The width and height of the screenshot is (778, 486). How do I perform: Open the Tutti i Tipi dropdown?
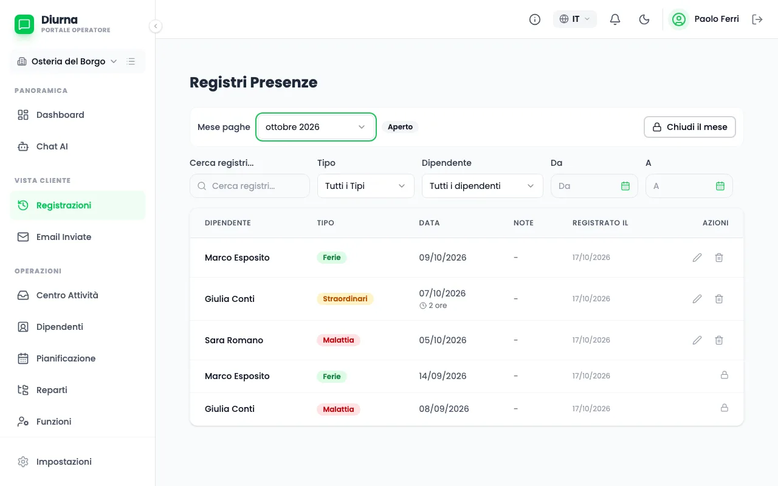coord(366,186)
